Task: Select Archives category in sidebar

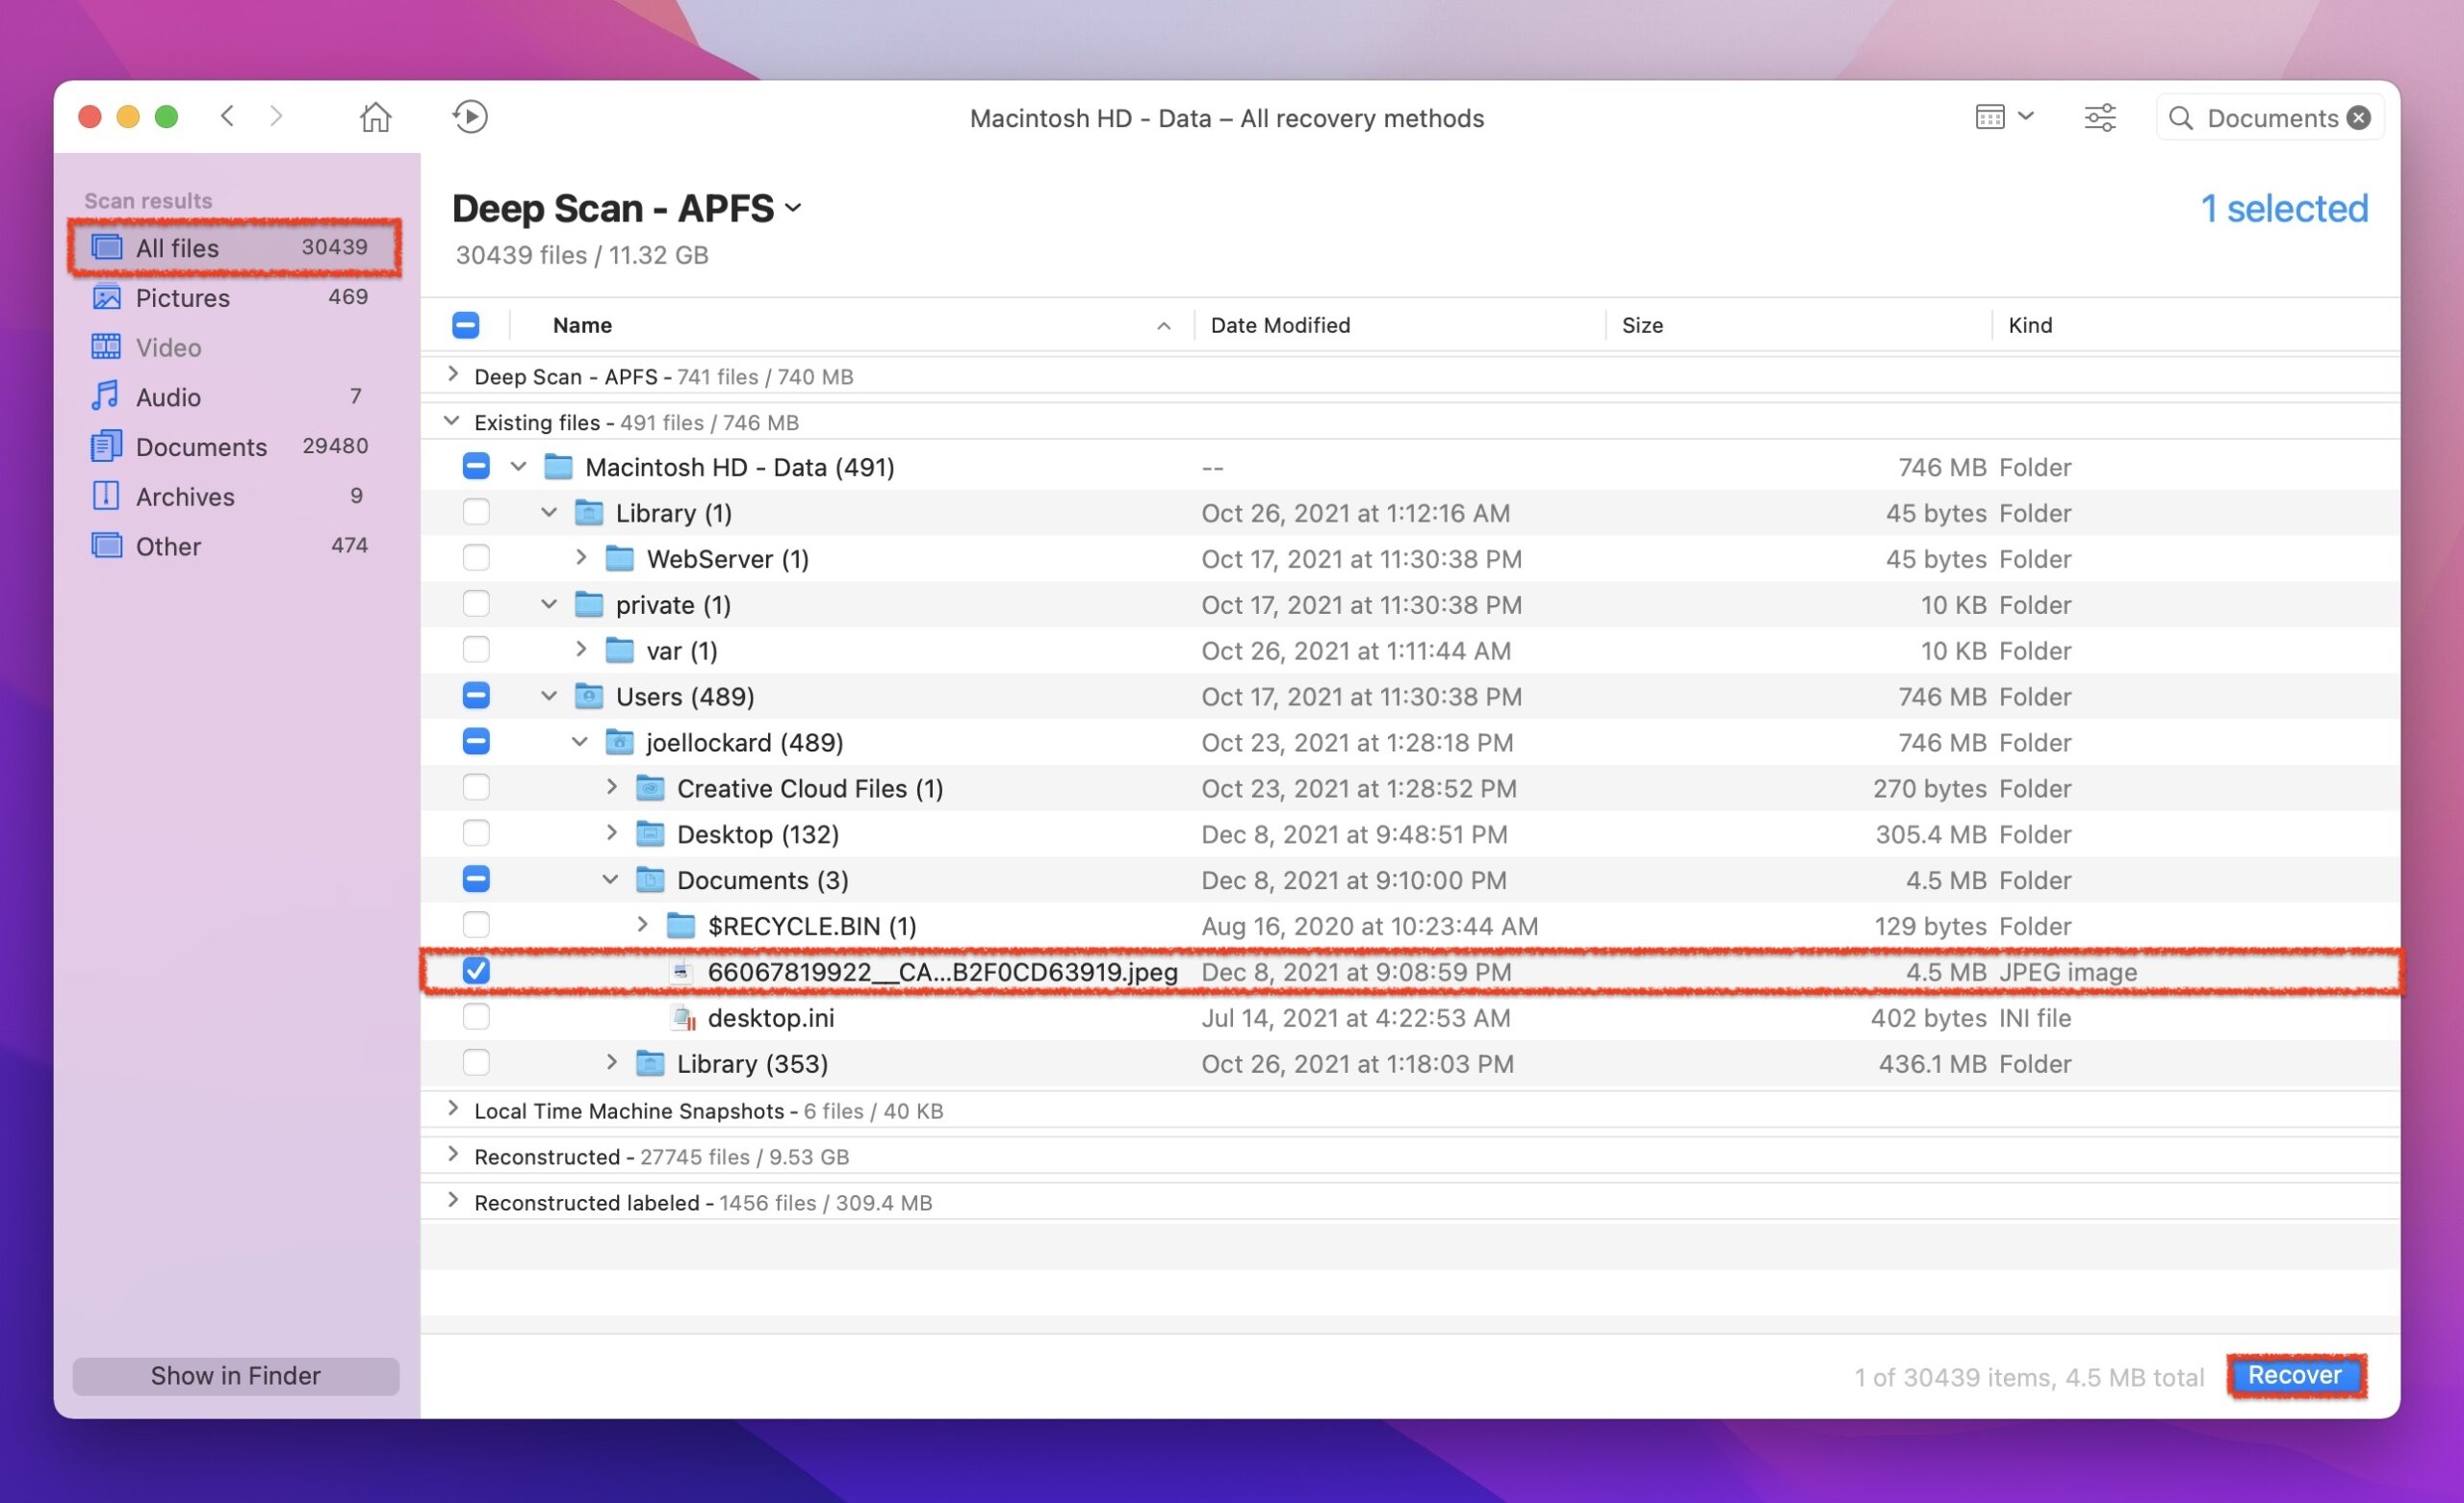Action: (x=235, y=496)
